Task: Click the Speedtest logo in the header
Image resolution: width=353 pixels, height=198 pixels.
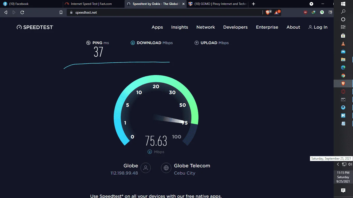Action: click(x=35, y=27)
